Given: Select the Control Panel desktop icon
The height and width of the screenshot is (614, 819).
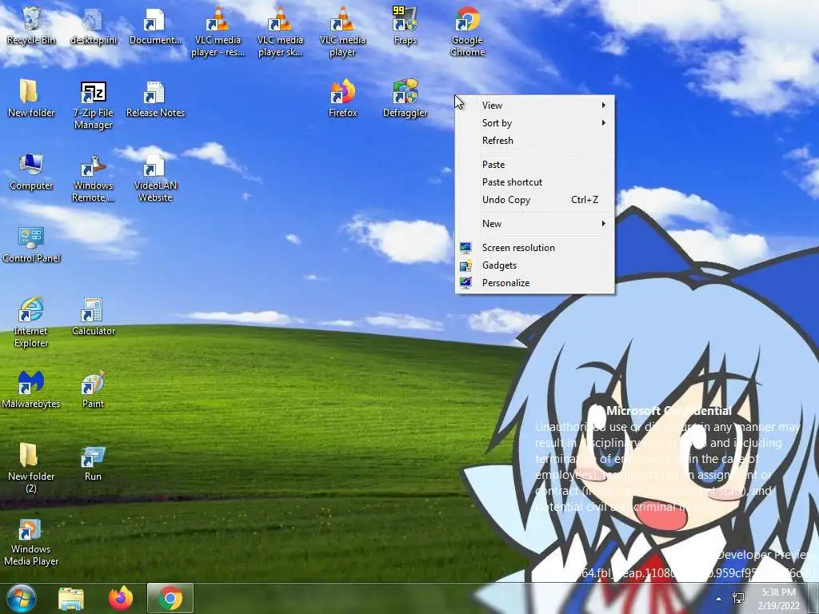Looking at the screenshot, I should click(x=31, y=245).
